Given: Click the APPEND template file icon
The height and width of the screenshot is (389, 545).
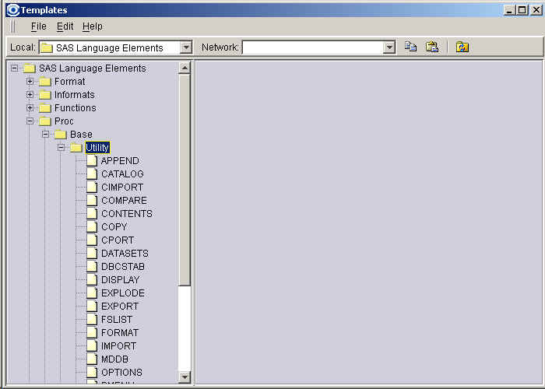Looking at the screenshot, I should tap(92, 160).
